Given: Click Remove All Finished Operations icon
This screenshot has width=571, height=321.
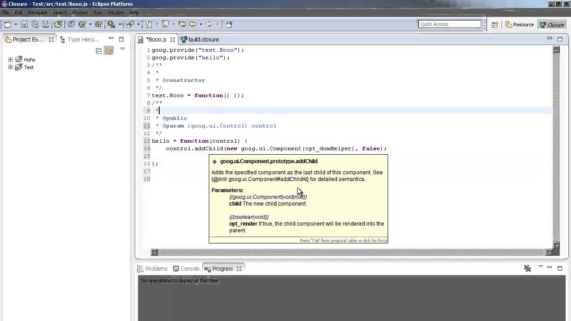Looking at the screenshot, I should (527, 268).
